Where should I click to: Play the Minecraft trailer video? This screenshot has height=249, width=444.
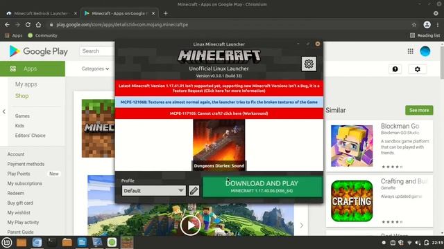[x=190, y=225]
